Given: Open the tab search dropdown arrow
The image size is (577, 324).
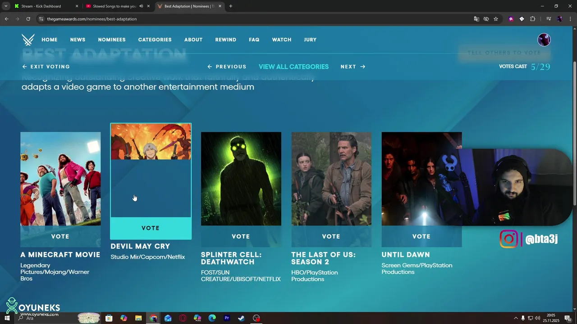Looking at the screenshot, I should click(x=5, y=6).
